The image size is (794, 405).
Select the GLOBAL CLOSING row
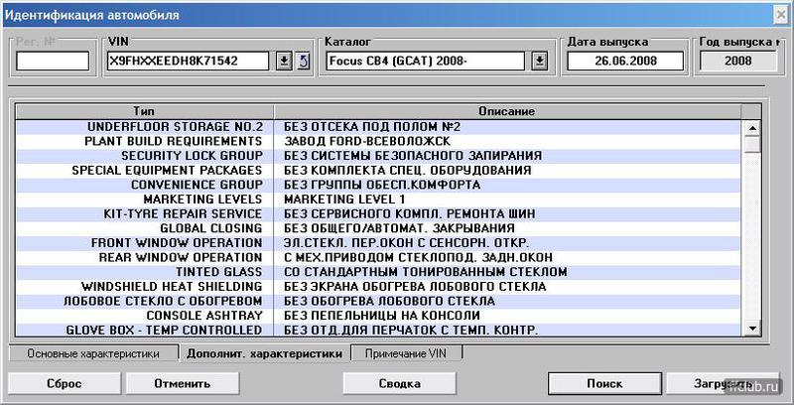(x=378, y=228)
